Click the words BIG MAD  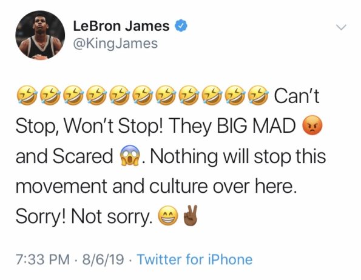coord(257,125)
